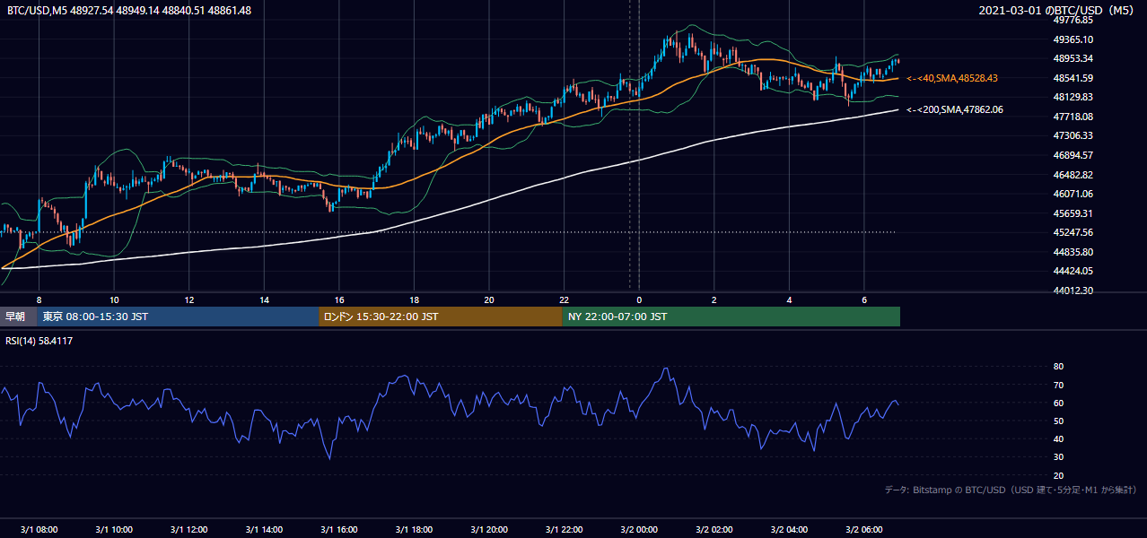Click the bottom time label 3/2 00:00
This screenshot has height=538, width=1147.
pyautogui.click(x=639, y=530)
